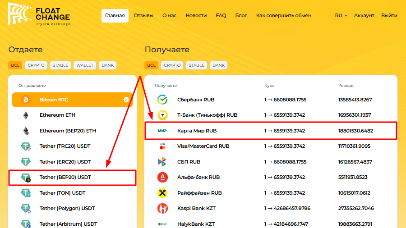Click the Tether (TRC20) USDT icon

(x=26, y=146)
